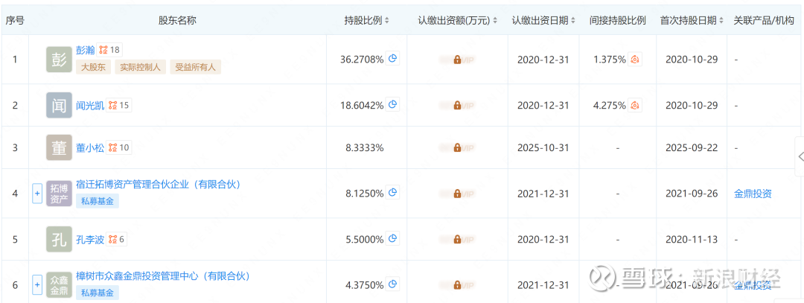Open the pie chart icon beside 36.2708%
The image size is (804, 303).
click(x=393, y=59)
